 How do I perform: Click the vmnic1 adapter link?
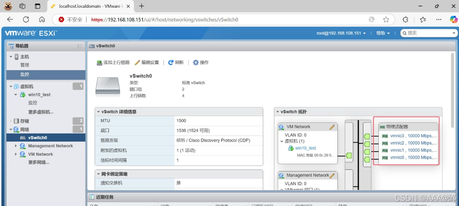click(x=413, y=150)
